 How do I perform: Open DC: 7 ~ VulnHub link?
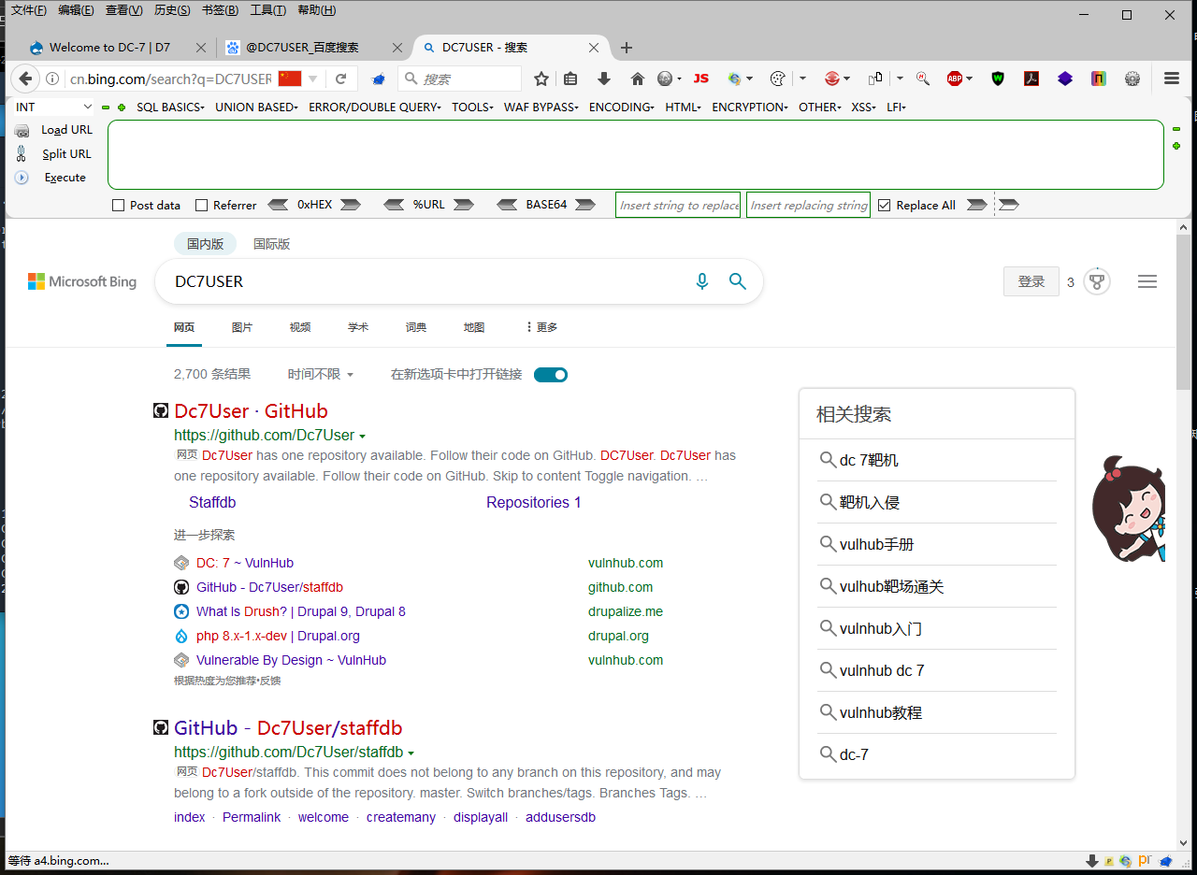coord(245,563)
